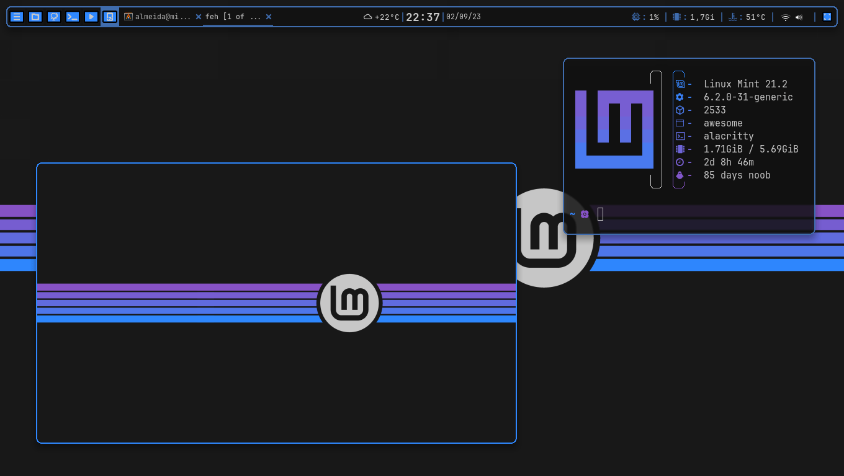Click the terminal icon beside alacritty
The image size is (844, 476).
[680, 136]
